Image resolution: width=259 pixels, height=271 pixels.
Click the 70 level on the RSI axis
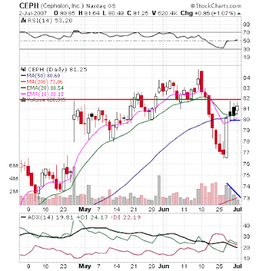(247, 33)
